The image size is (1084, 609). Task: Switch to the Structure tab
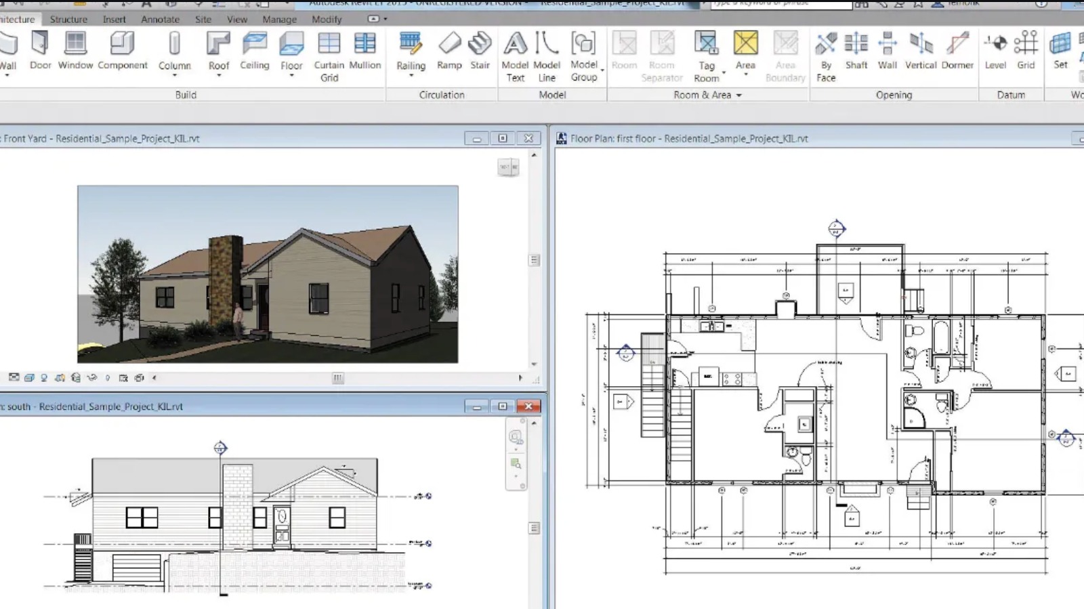(x=68, y=19)
